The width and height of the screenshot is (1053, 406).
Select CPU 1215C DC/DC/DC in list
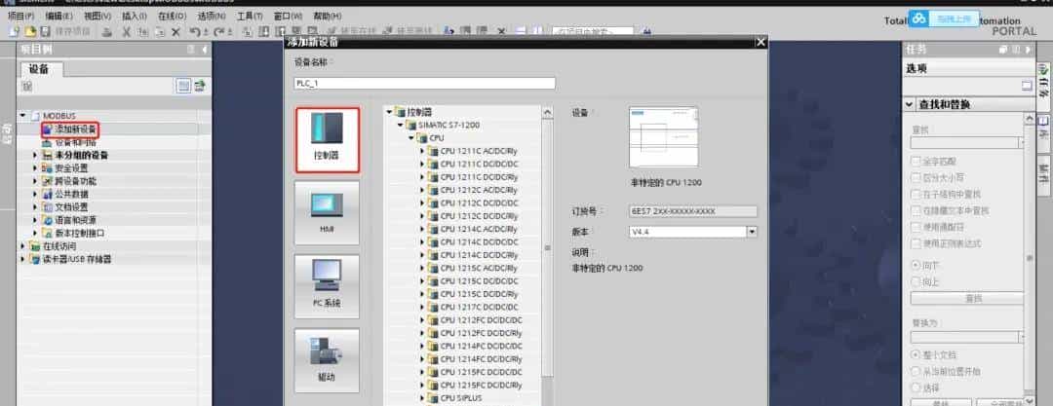(479, 281)
